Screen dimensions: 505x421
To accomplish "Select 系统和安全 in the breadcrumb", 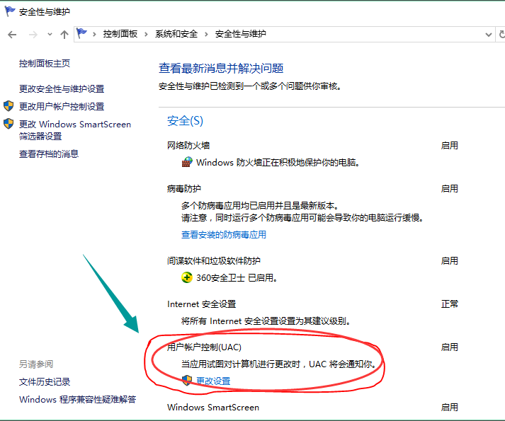I will point(176,34).
